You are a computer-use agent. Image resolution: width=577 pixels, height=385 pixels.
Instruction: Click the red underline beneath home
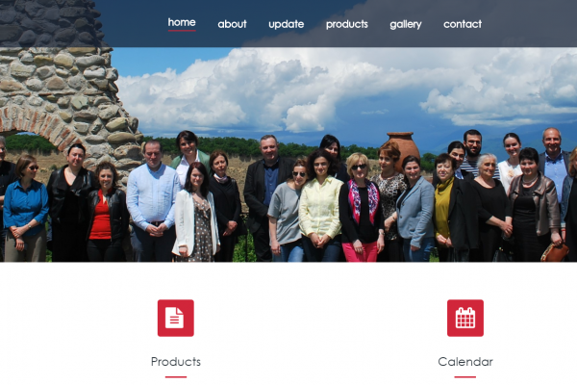pos(182,31)
